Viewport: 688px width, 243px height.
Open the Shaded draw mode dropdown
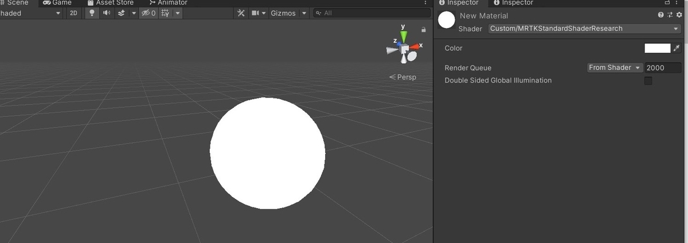[30, 13]
